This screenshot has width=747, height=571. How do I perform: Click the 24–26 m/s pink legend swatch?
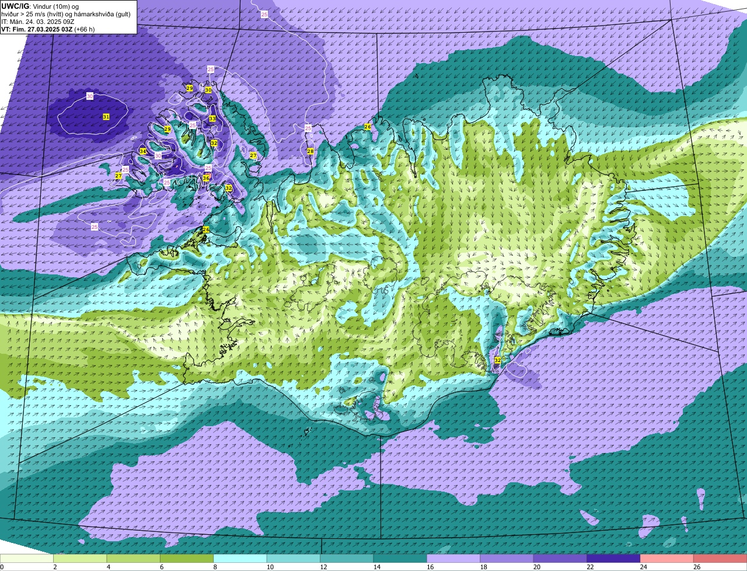667,558
